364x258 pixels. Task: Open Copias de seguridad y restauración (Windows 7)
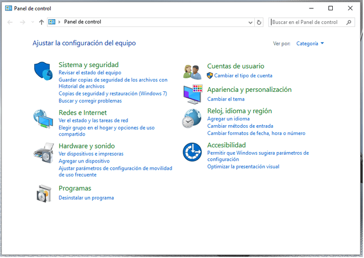[113, 93]
